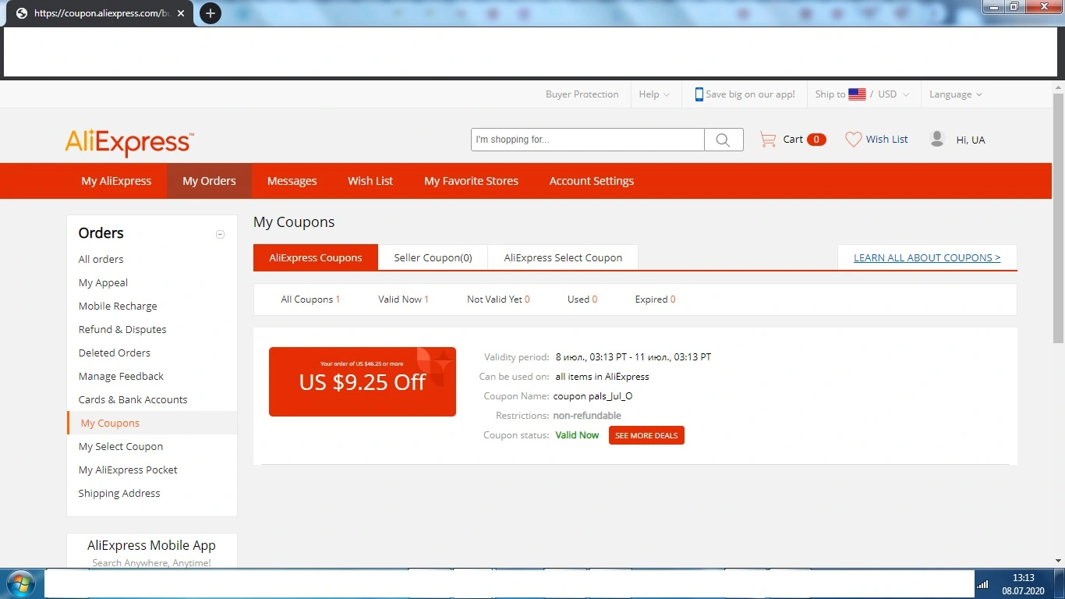Click the US $9.25 Off coupon card
1065x599 pixels.
[x=363, y=381]
